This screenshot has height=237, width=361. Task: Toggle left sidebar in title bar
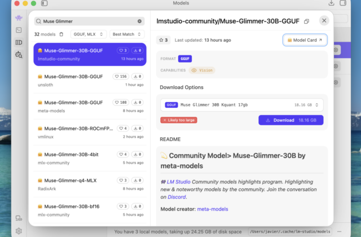44,3
